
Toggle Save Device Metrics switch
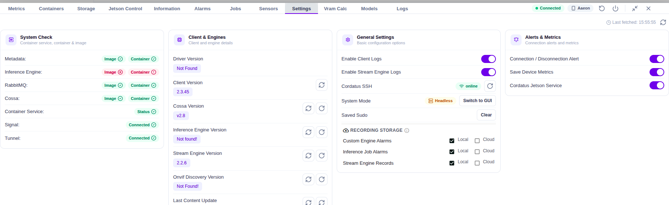[x=657, y=72]
